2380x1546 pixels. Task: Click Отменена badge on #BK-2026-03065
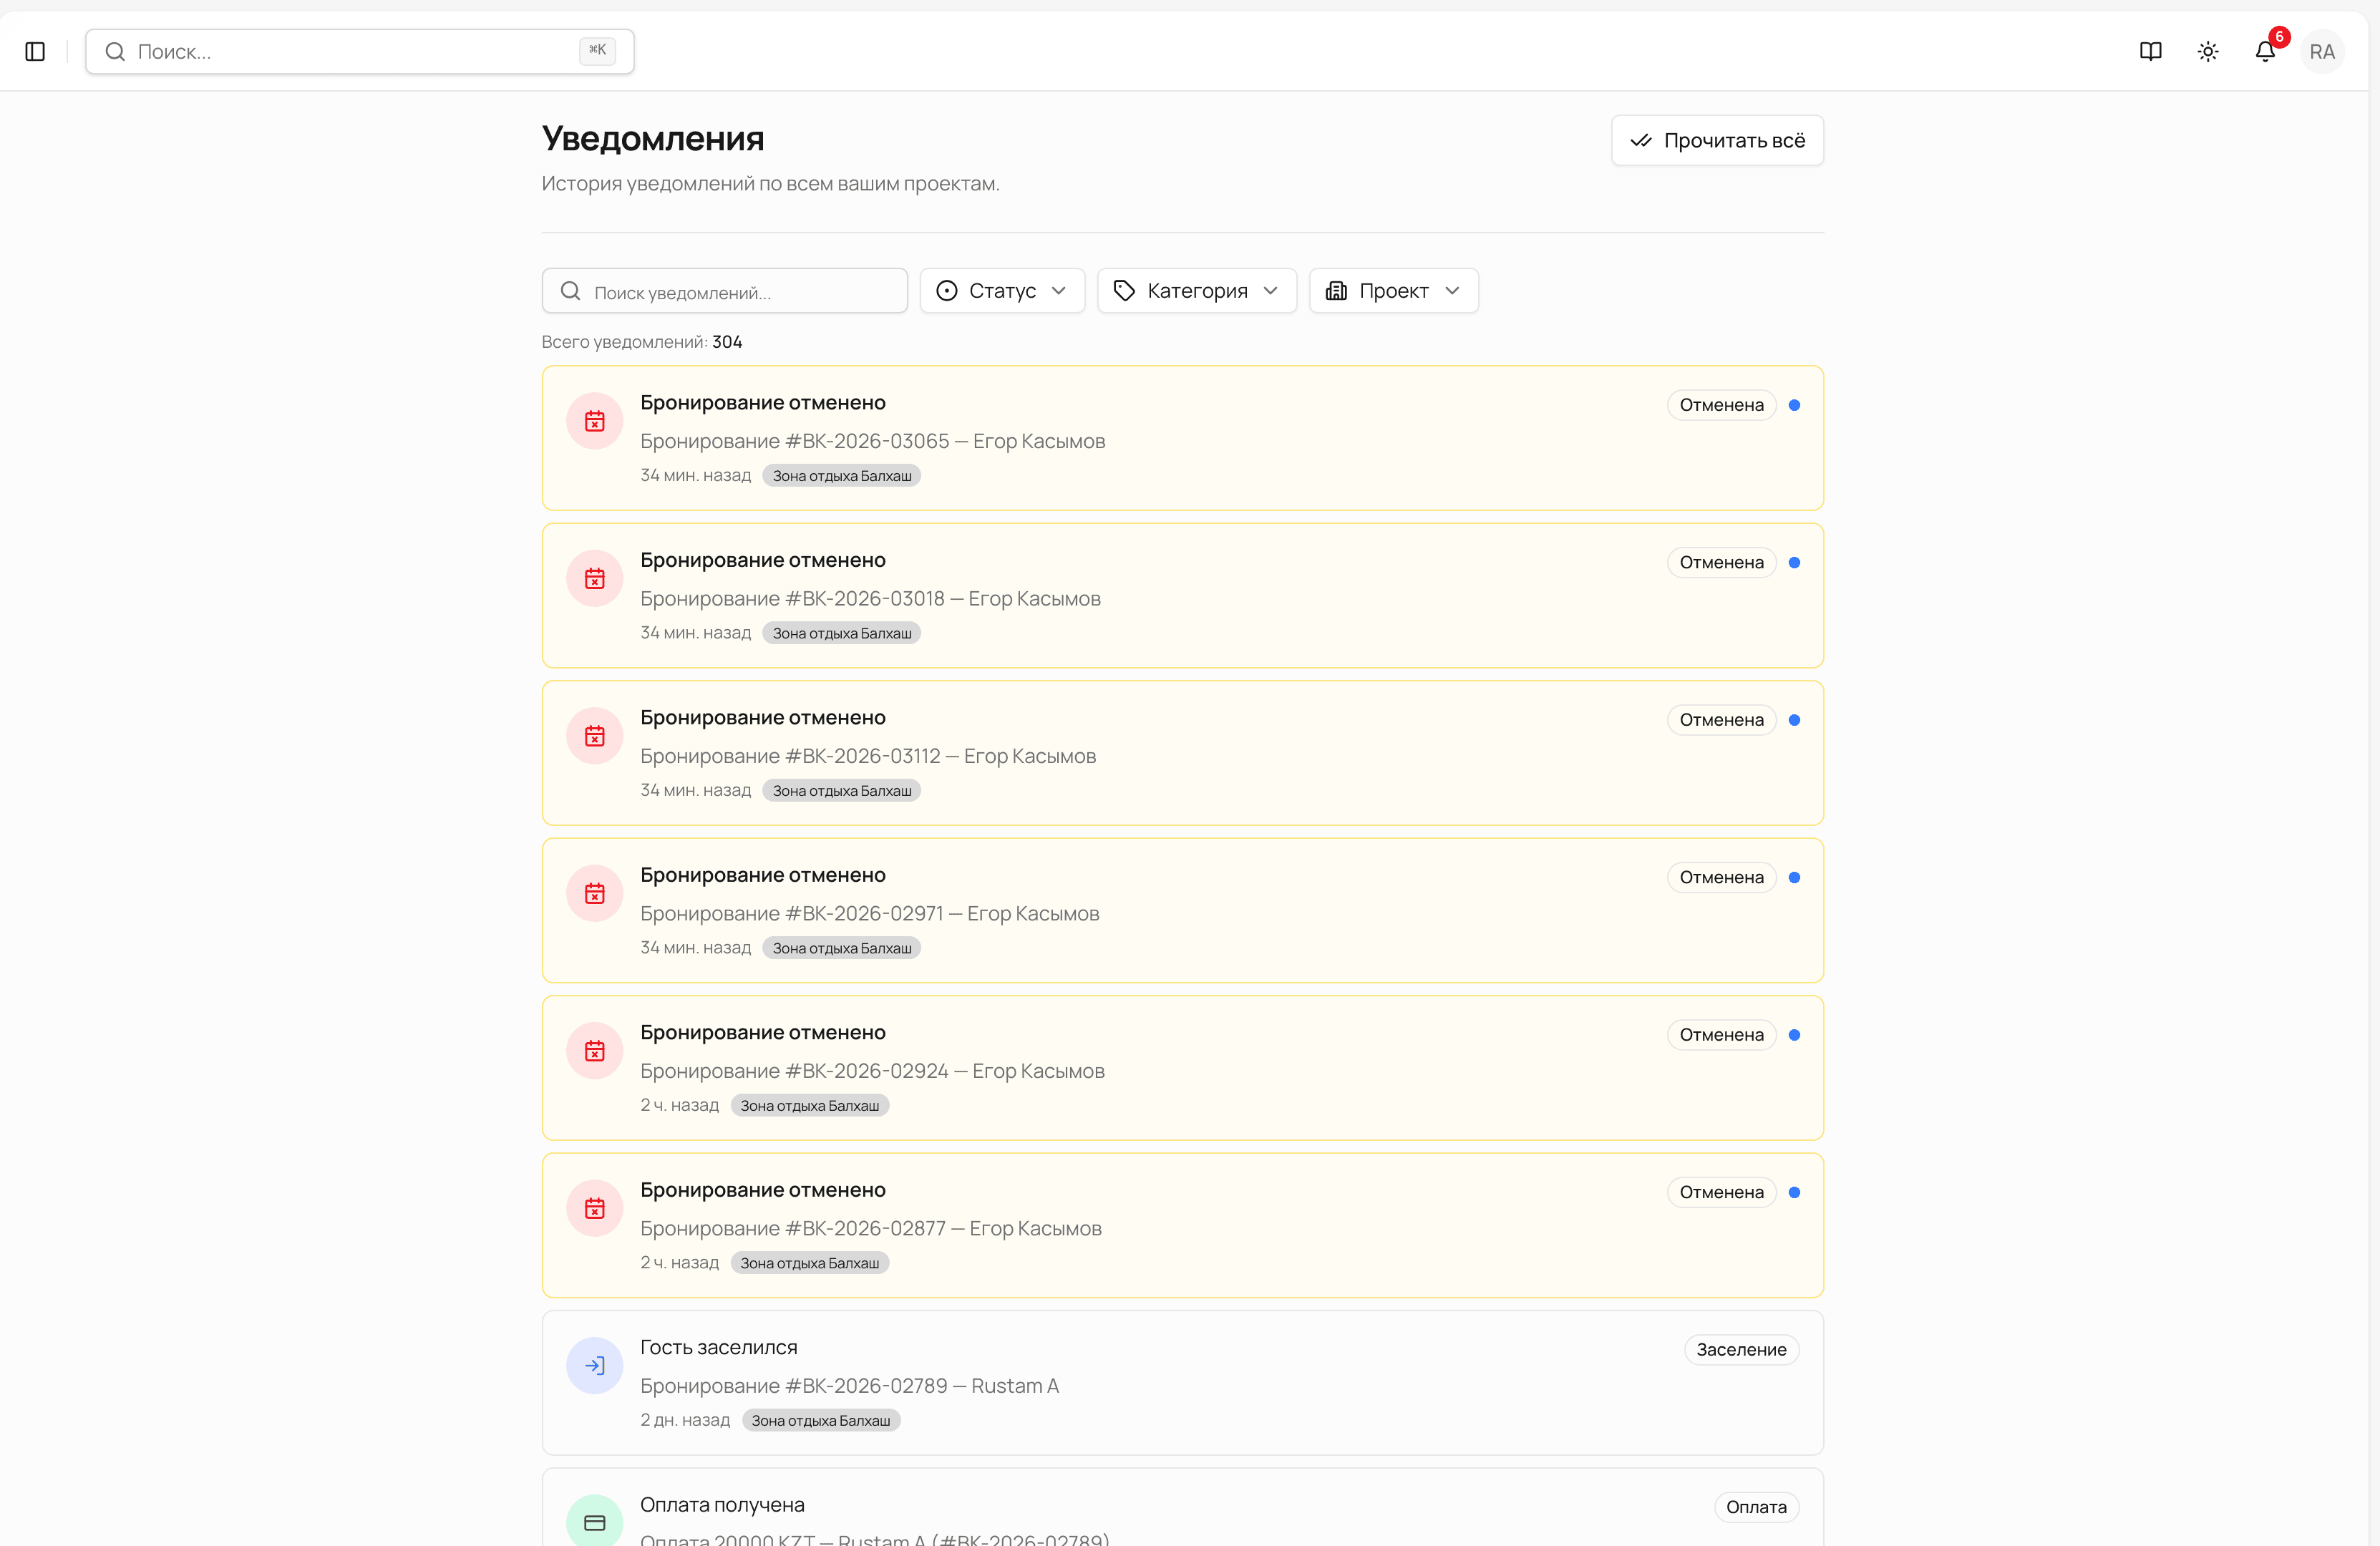pos(1721,405)
